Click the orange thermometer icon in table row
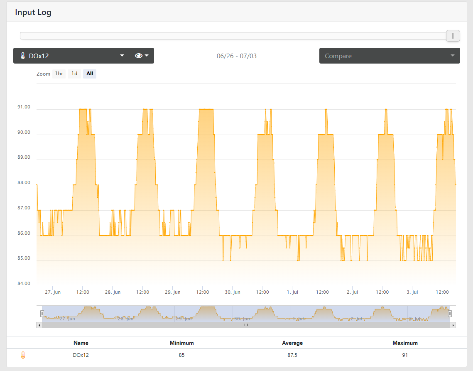The image size is (473, 371). coord(23,355)
